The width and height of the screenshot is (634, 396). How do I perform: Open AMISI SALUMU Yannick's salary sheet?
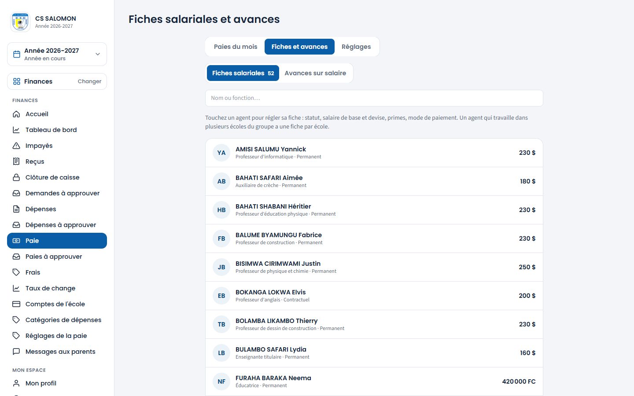point(374,153)
